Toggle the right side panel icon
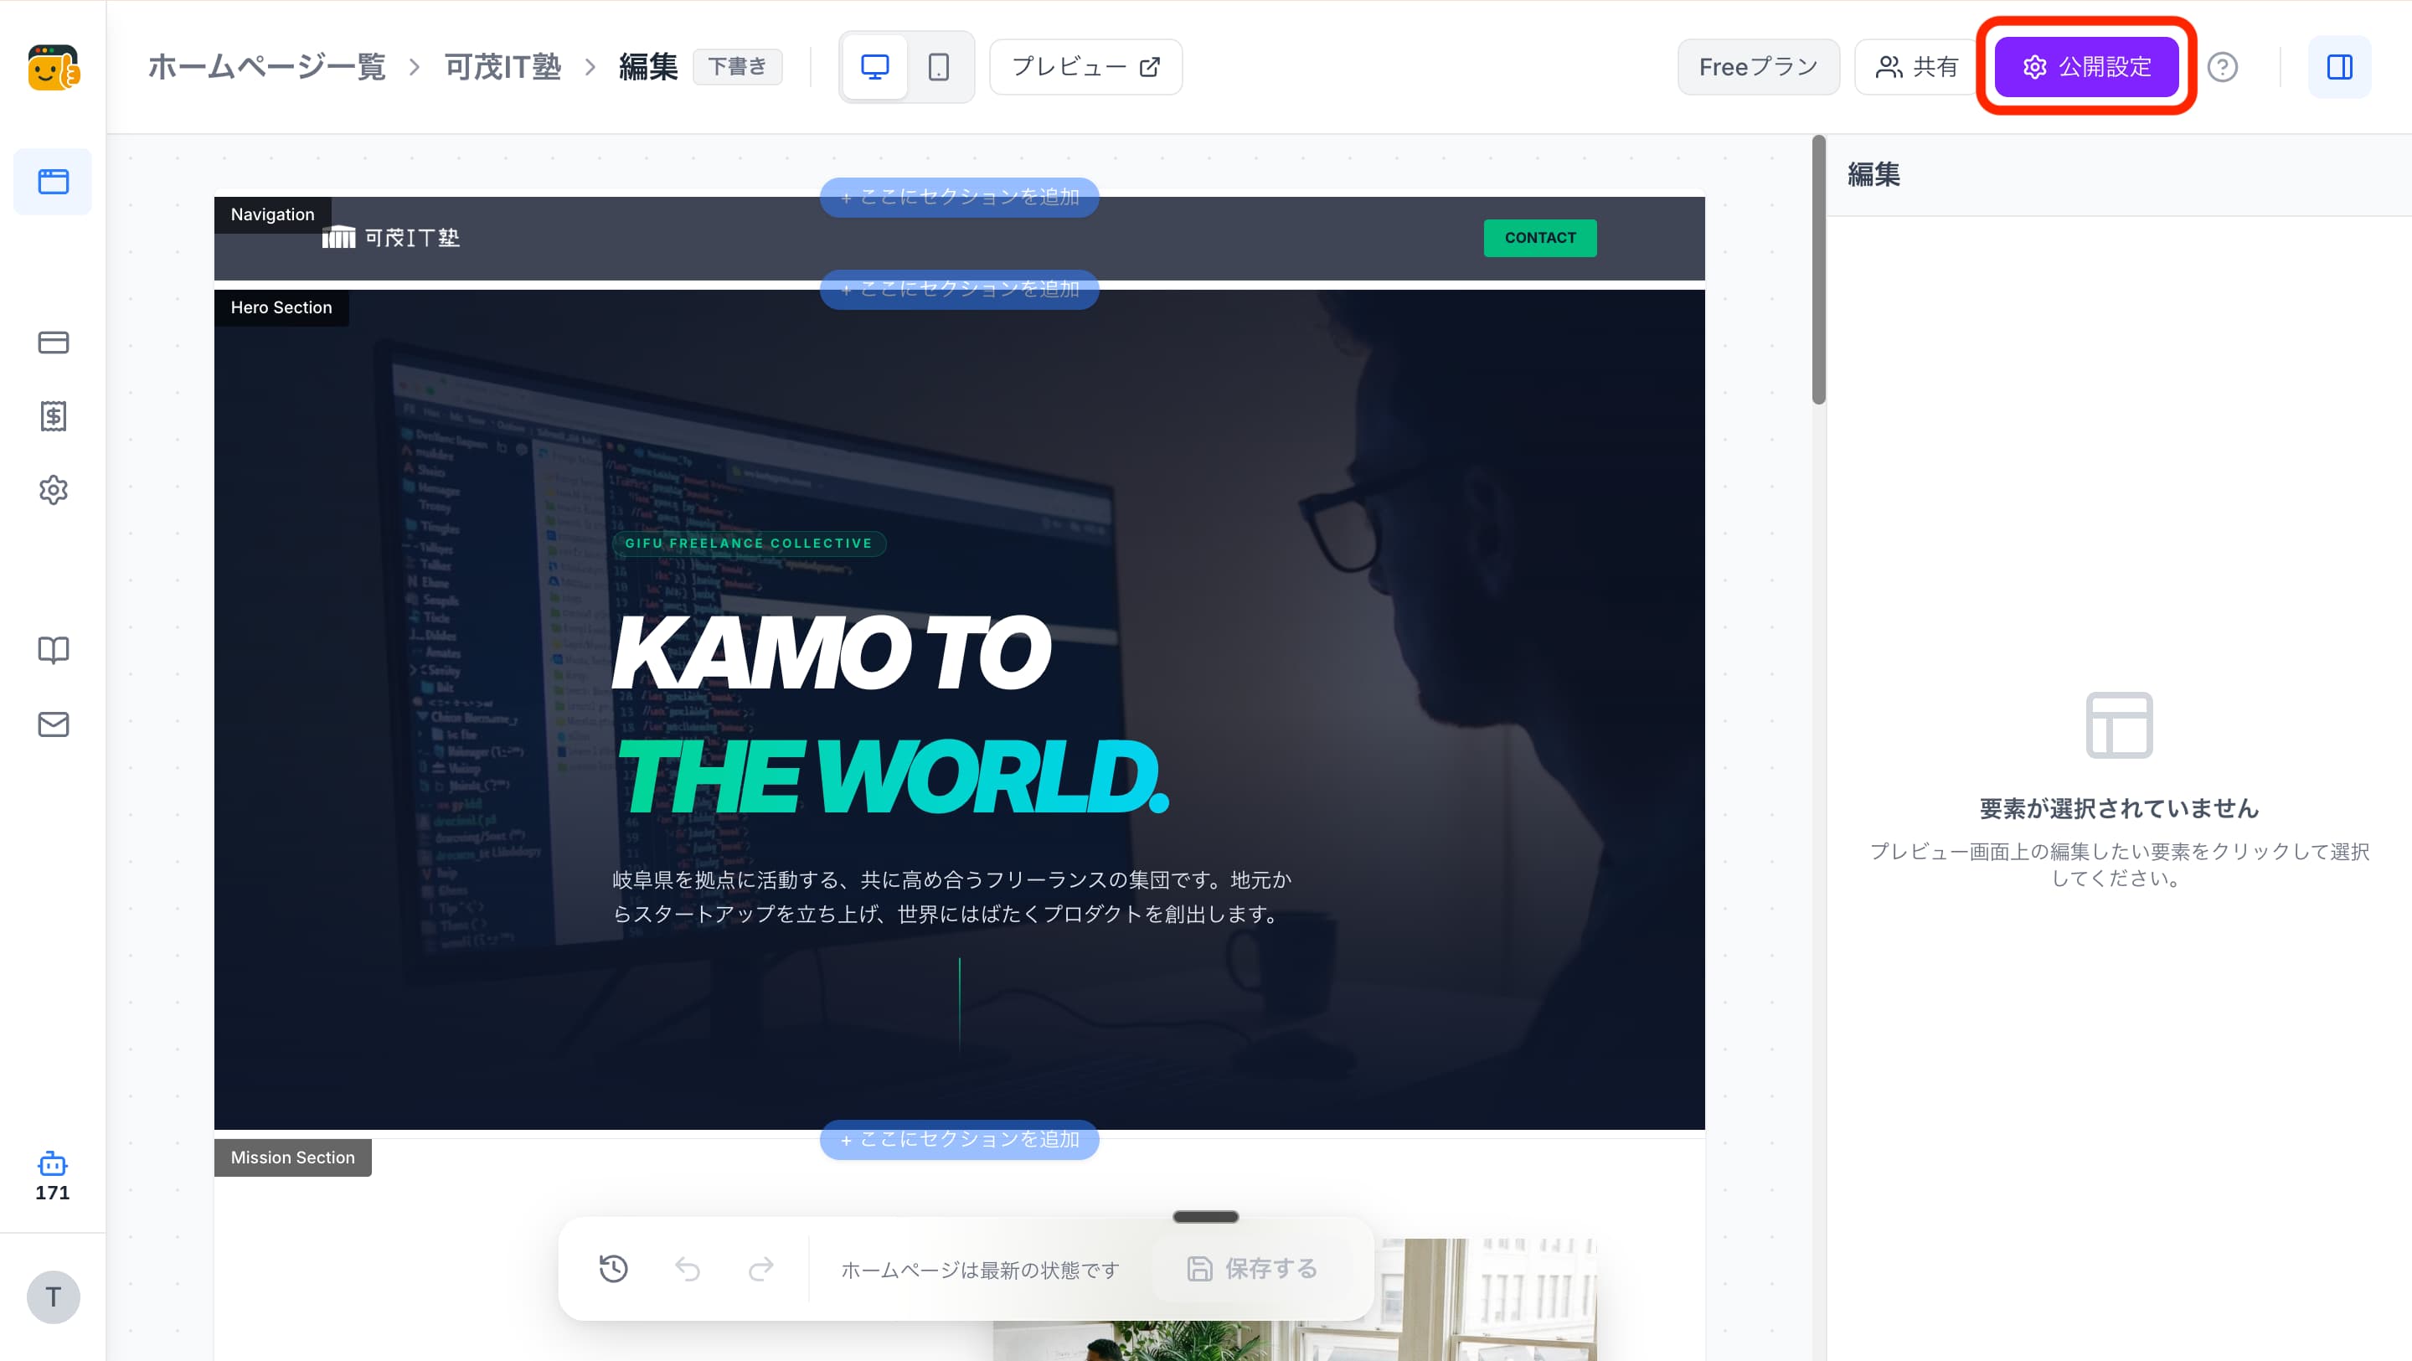The height and width of the screenshot is (1361, 2412). [x=2339, y=68]
